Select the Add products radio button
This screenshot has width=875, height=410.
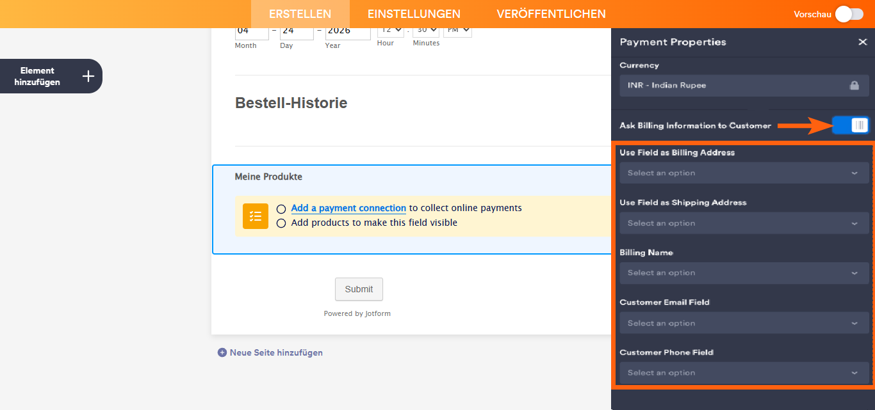281,223
